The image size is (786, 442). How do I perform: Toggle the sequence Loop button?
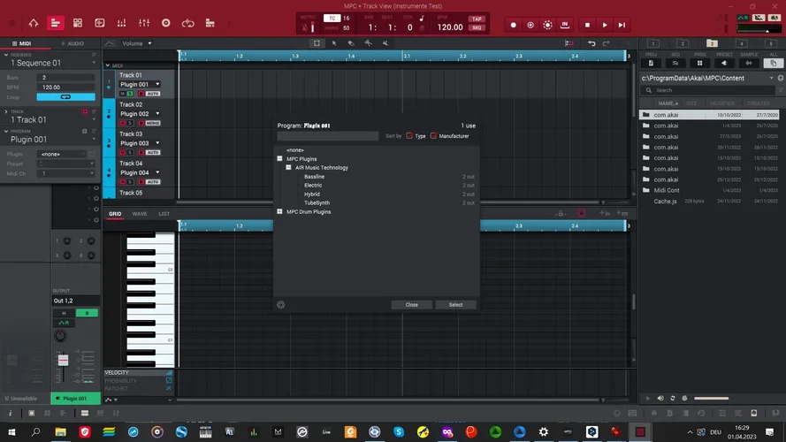click(65, 96)
